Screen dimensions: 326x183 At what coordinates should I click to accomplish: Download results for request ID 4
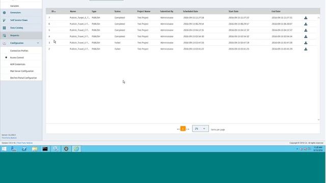[306, 37]
